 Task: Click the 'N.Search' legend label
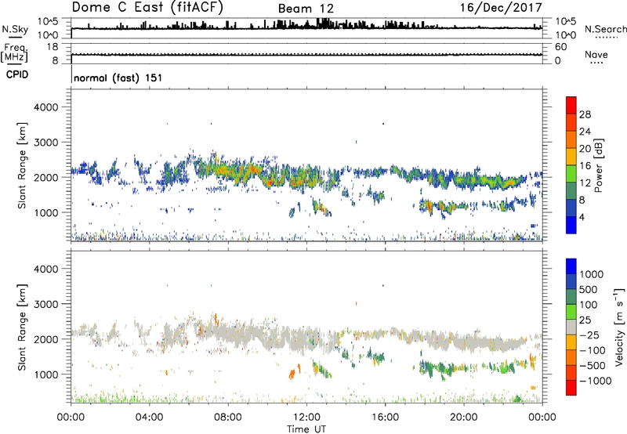coord(605,29)
